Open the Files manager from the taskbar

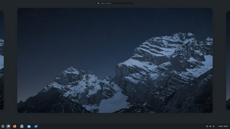(22, 126)
